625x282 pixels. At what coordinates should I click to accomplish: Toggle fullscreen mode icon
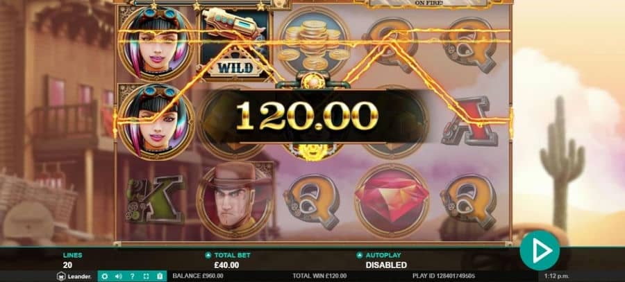click(x=146, y=276)
